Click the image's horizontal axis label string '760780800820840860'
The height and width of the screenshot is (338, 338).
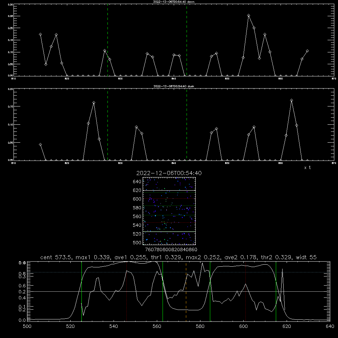pos(171,250)
